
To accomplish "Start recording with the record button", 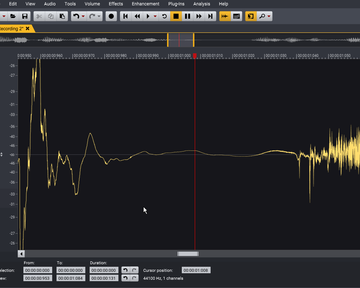I will (x=111, y=16).
